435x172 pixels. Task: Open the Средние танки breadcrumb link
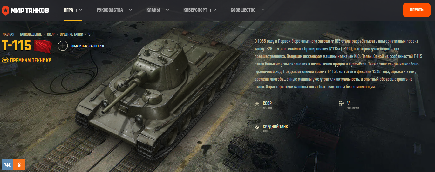coord(71,34)
